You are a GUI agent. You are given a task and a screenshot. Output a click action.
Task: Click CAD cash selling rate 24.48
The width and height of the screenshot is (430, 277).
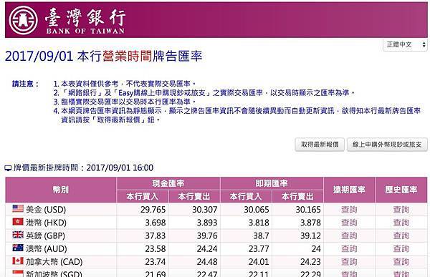pyautogui.click(x=207, y=262)
